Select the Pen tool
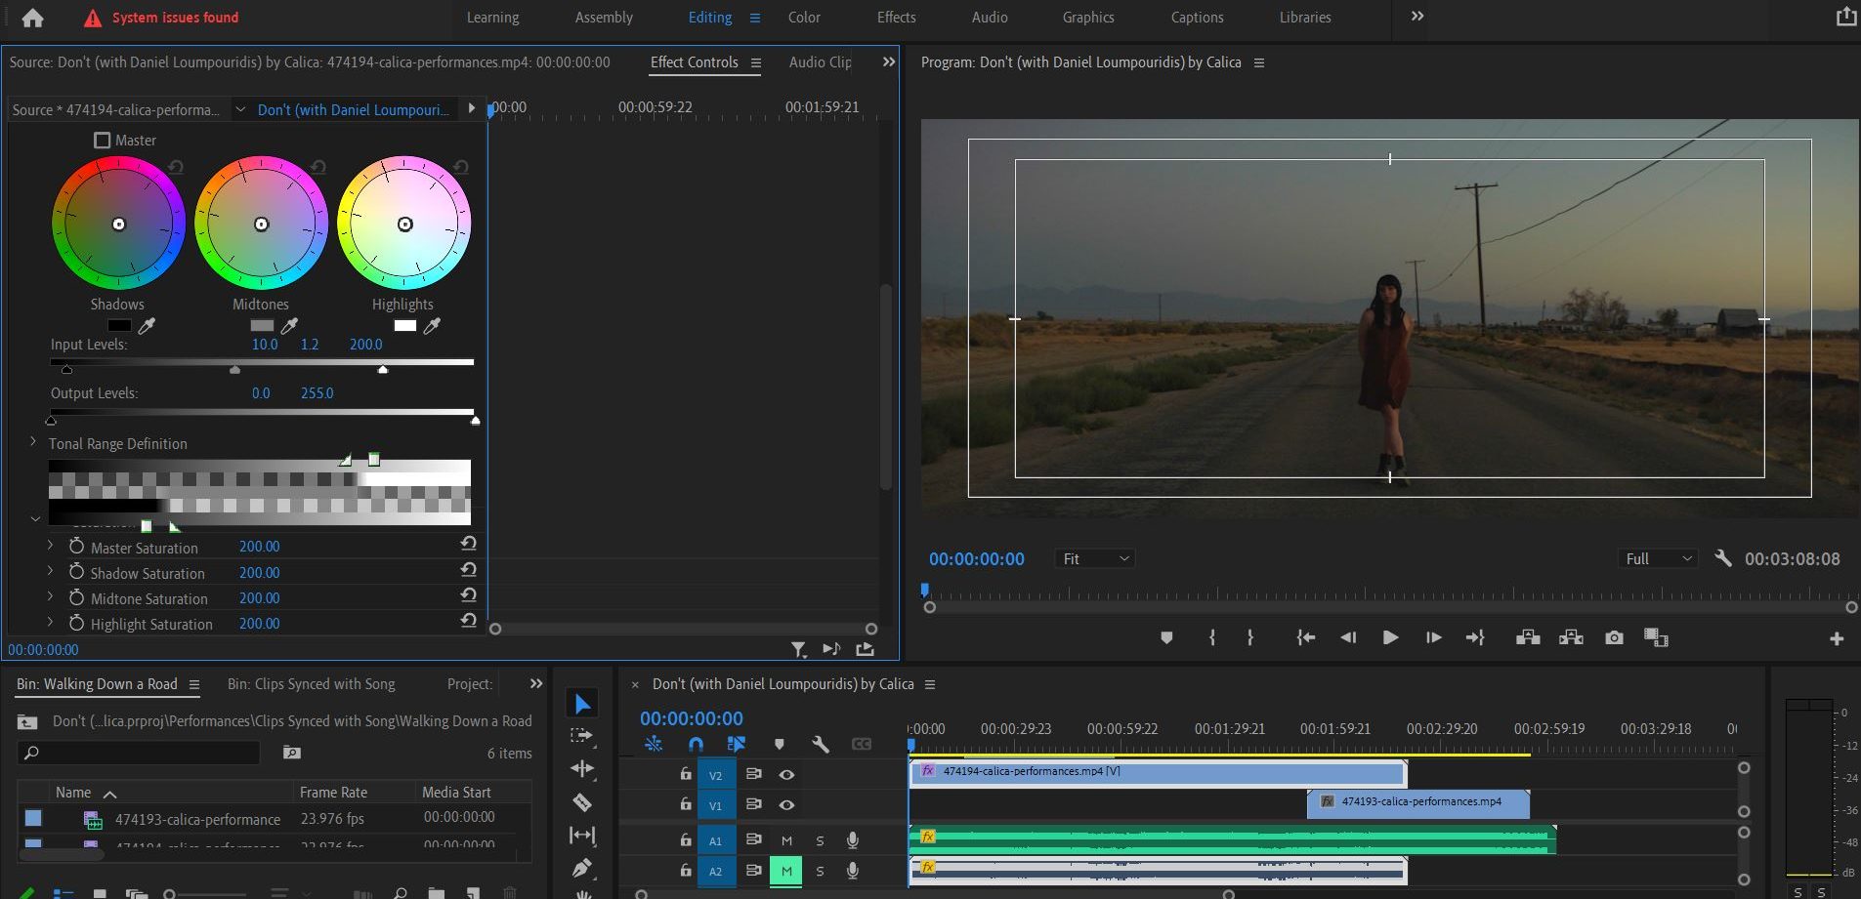Viewport: 1861px width, 899px height. pyautogui.click(x=582, y=867)
